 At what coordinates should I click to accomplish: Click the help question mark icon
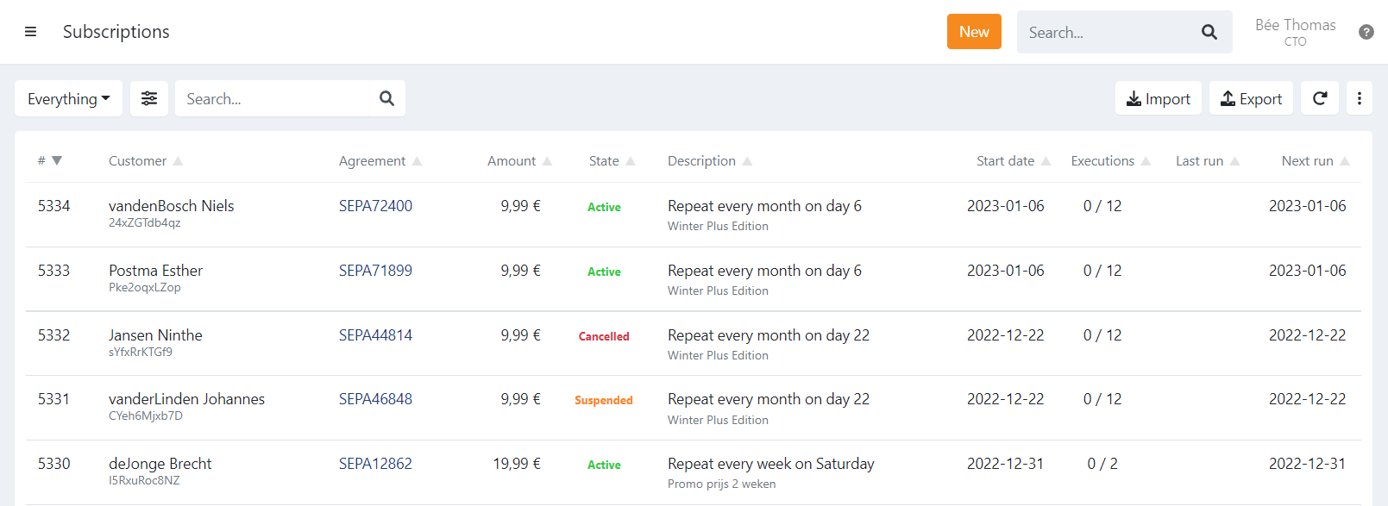[x=1366, y=32]
